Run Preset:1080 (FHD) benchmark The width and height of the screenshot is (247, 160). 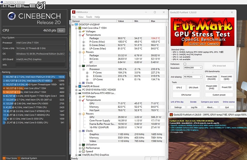[212, 87]
